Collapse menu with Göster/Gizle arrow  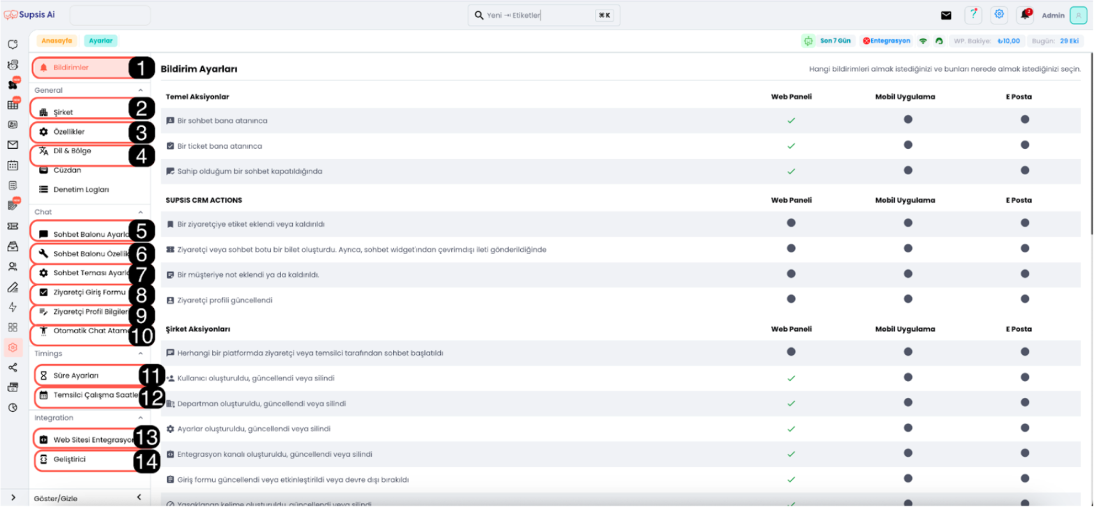click(x=139, y=497)
